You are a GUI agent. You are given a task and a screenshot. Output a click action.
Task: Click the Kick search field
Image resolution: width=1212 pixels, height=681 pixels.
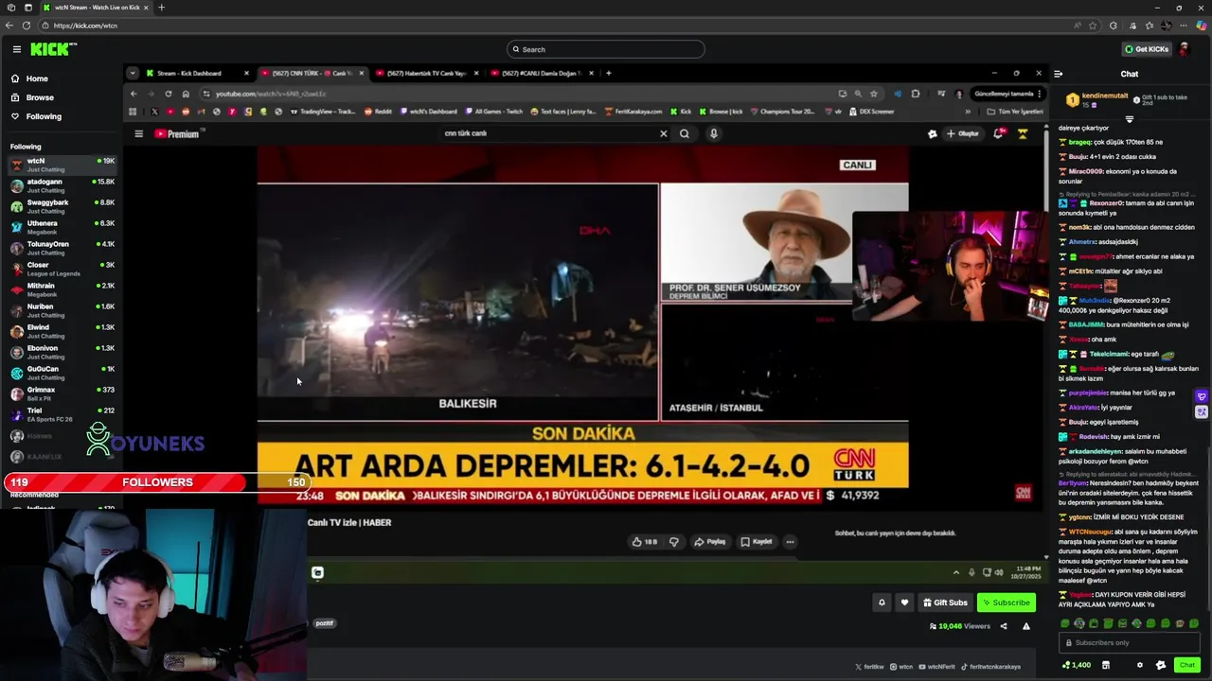point(606,49)
